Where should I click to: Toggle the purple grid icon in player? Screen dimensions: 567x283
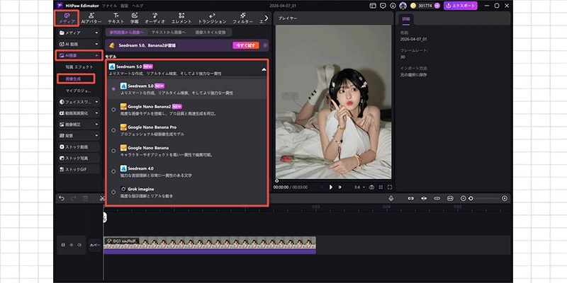coord(381,187)
